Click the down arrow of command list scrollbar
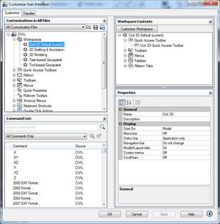The width and height of the screenshot is (220, 224). point(104,204)
